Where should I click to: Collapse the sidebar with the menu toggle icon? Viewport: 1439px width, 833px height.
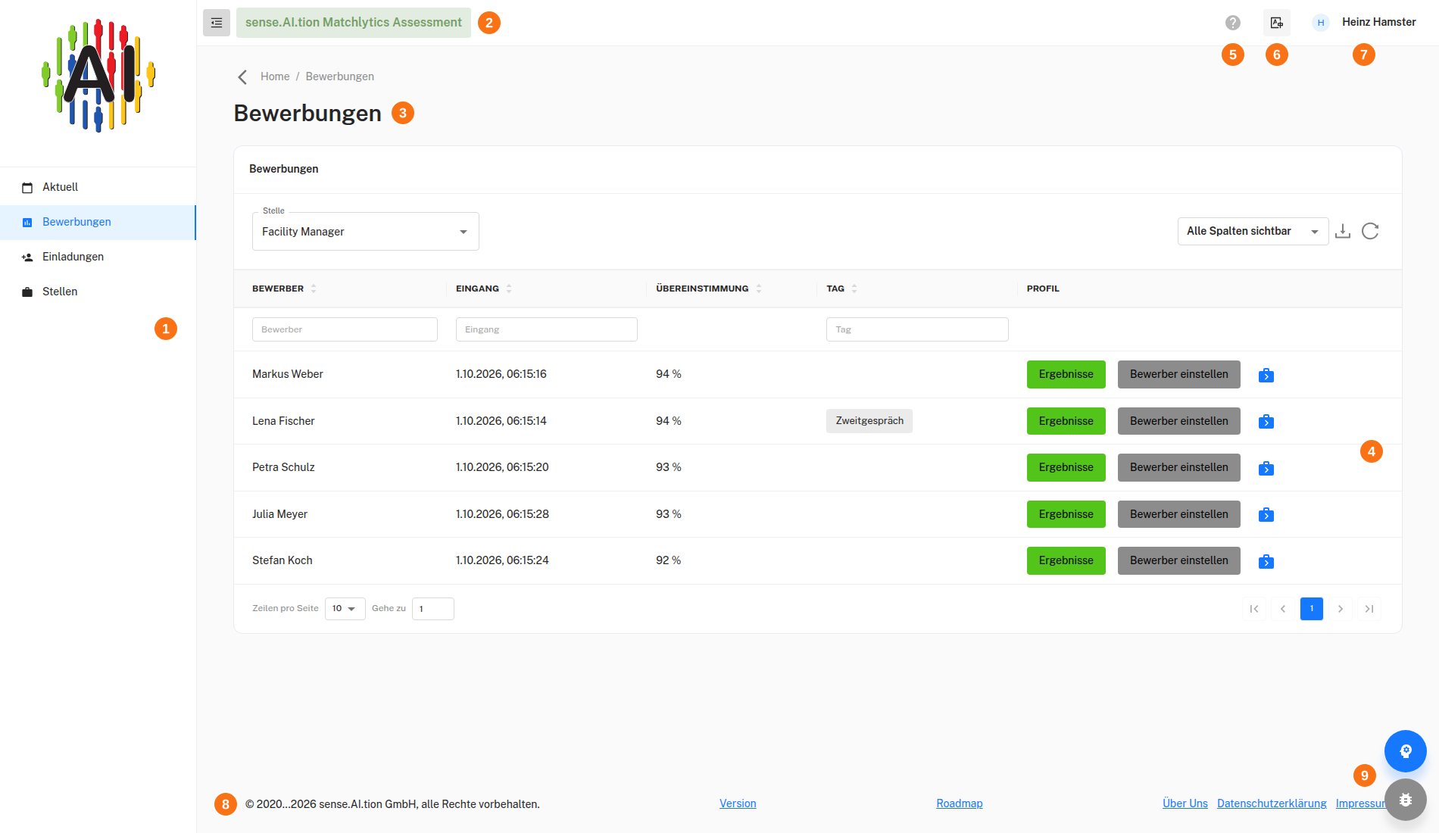[x=217, y=23]
